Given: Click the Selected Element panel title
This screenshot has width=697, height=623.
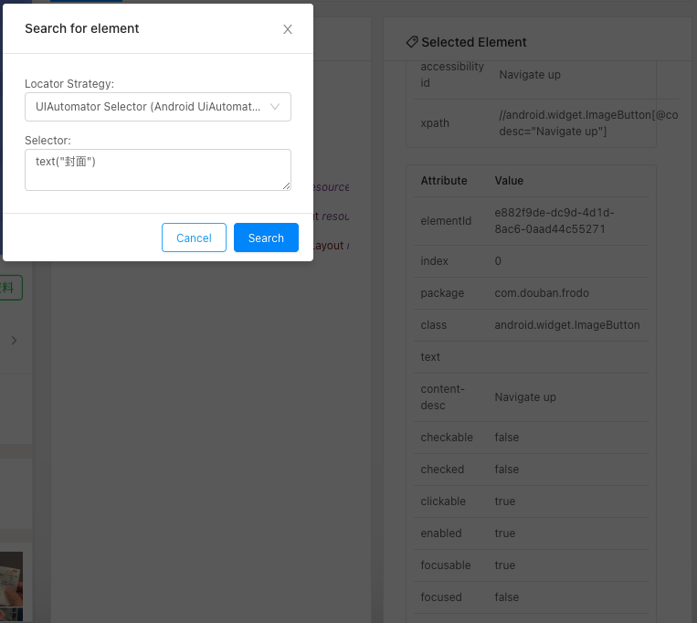Looking at the screenshot, I should click(x=474, y=42).
